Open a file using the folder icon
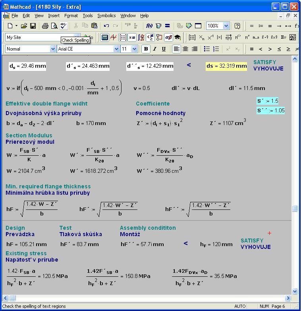Viewport: 301px width, 311px height. pyautogui.click(x=24, y=26)
